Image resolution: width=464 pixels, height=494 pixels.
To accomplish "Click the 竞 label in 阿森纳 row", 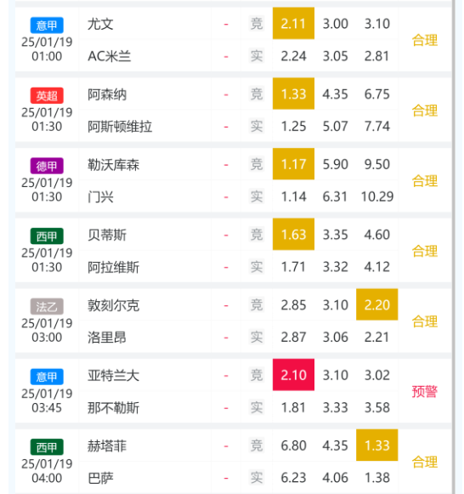I will pyautogui.click(x=257, y=94).
